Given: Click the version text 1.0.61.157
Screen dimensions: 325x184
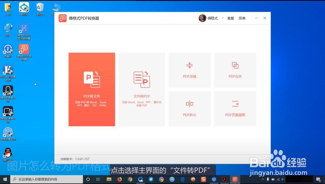Looking at the screenshot, I should click(82, 159).
